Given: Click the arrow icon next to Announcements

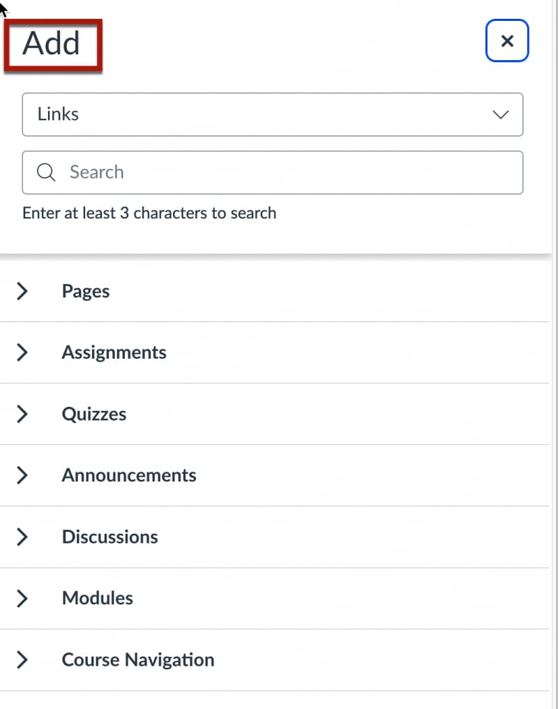Looking at the screenshot, I should 22,476.
